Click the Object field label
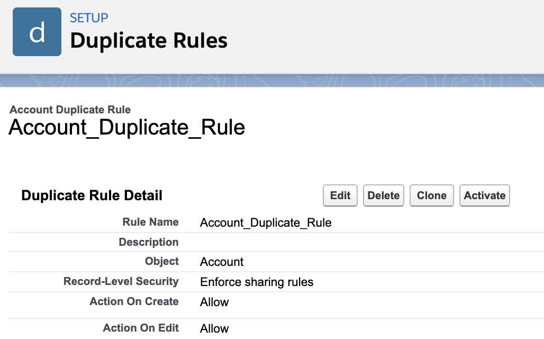Viewport: 544px width, 339px height. tap(161, 262)
